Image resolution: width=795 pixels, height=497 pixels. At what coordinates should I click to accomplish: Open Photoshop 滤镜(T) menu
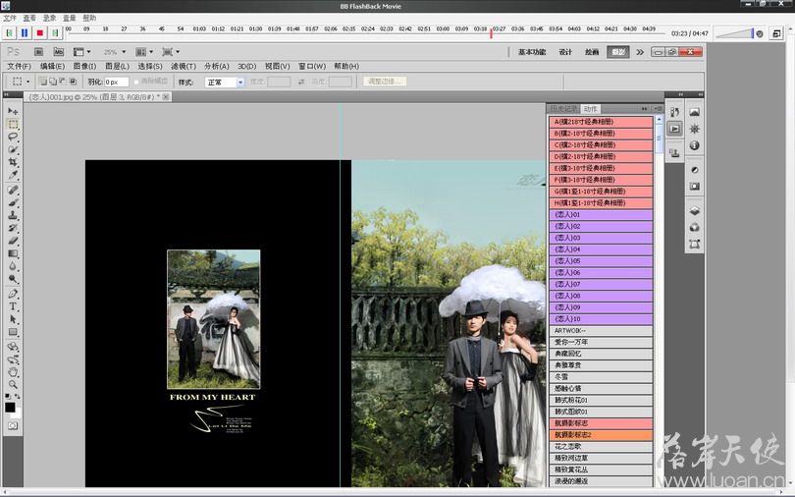183,67
